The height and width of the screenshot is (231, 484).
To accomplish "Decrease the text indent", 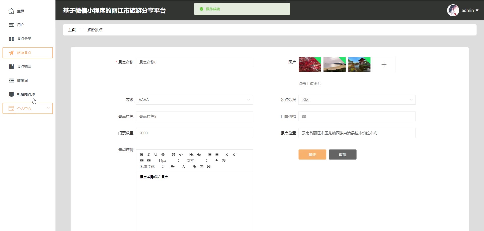I will pyautogui.click(x=142, y=161).
